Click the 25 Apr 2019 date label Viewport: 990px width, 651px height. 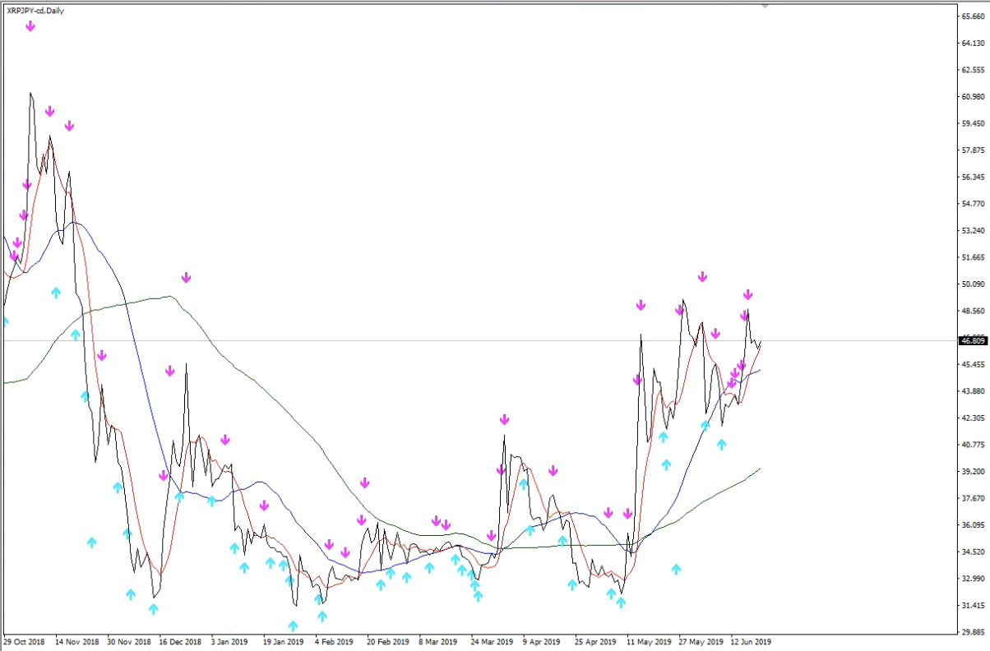(x=596, y=642)
